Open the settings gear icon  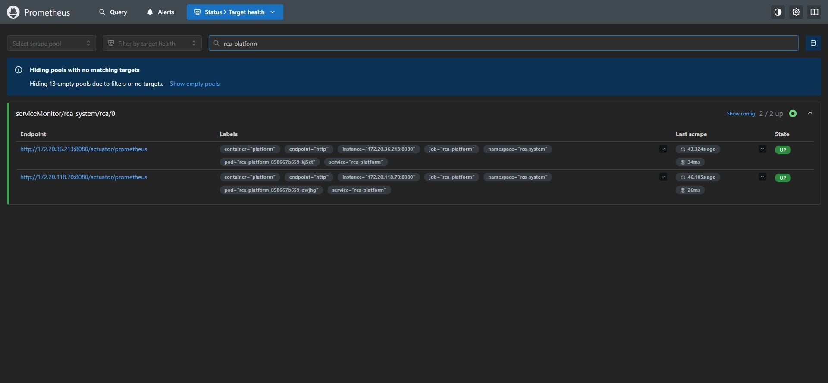[x=796, y=12]
